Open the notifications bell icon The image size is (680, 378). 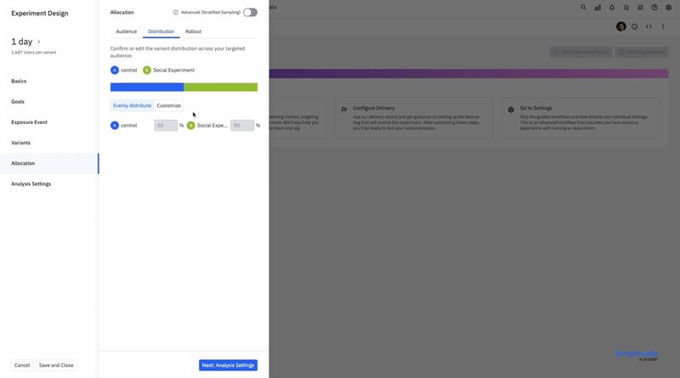coord(612,7)
